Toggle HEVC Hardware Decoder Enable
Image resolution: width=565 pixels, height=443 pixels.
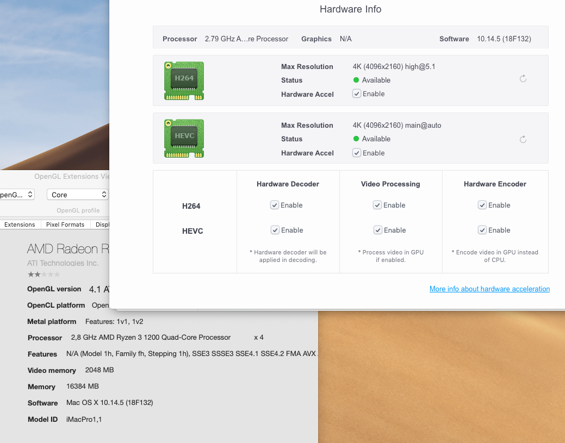click(275, 230)
